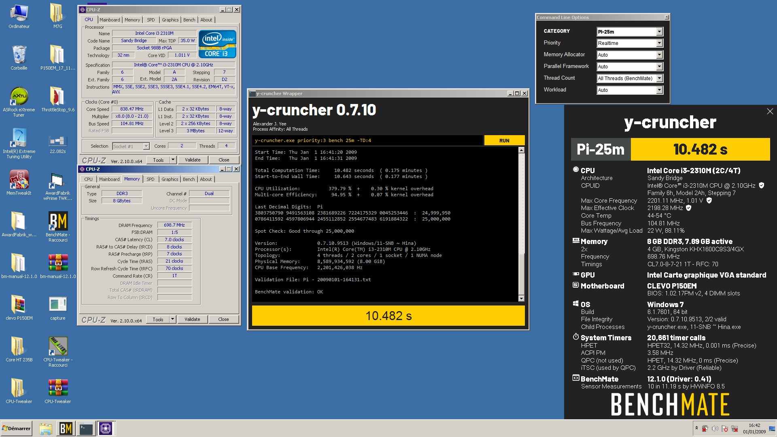Expand the Parallel Framework dropdown
The height and width of the screenshot is (437, 777).
click(630, 67)
